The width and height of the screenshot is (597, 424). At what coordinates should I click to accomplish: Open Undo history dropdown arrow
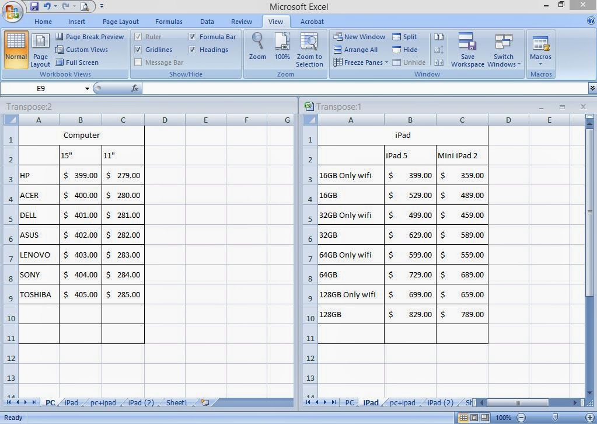(55, 6)
